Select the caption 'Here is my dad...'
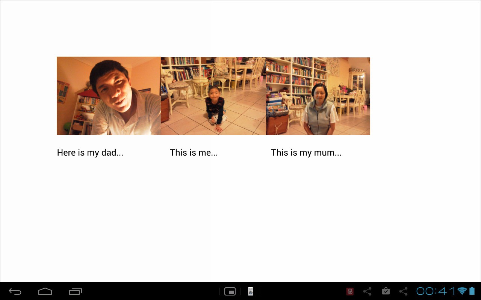The image size is (481, 300). [x=90, y=153]
